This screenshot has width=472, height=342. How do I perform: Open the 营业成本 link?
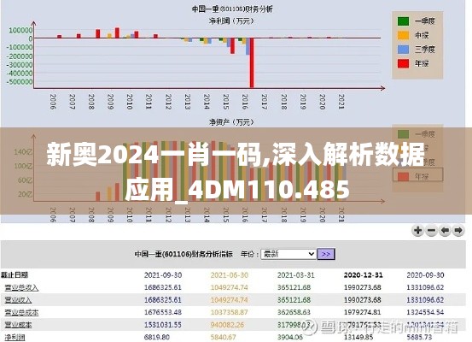coord(18,325)
